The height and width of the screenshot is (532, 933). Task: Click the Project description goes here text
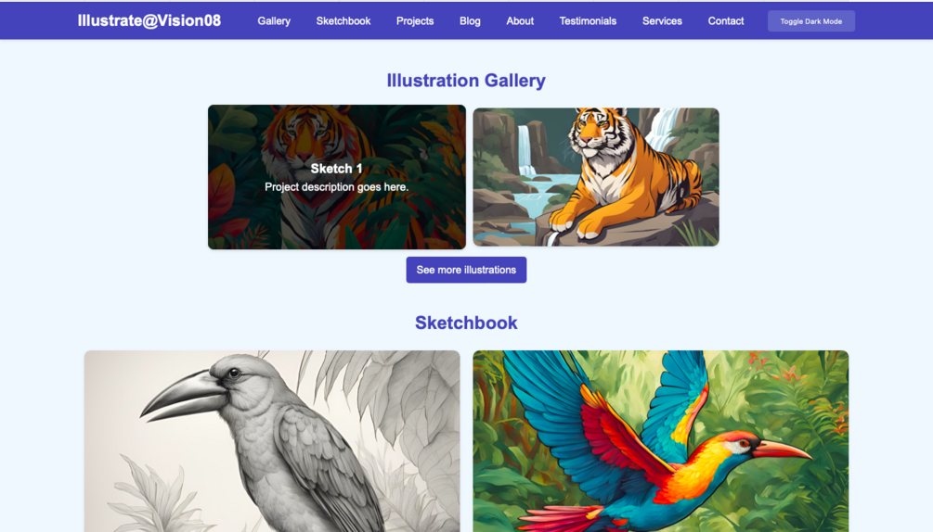336,187
